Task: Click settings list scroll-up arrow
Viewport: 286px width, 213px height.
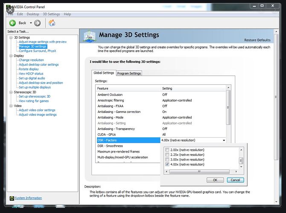Action: coord(228,88)
